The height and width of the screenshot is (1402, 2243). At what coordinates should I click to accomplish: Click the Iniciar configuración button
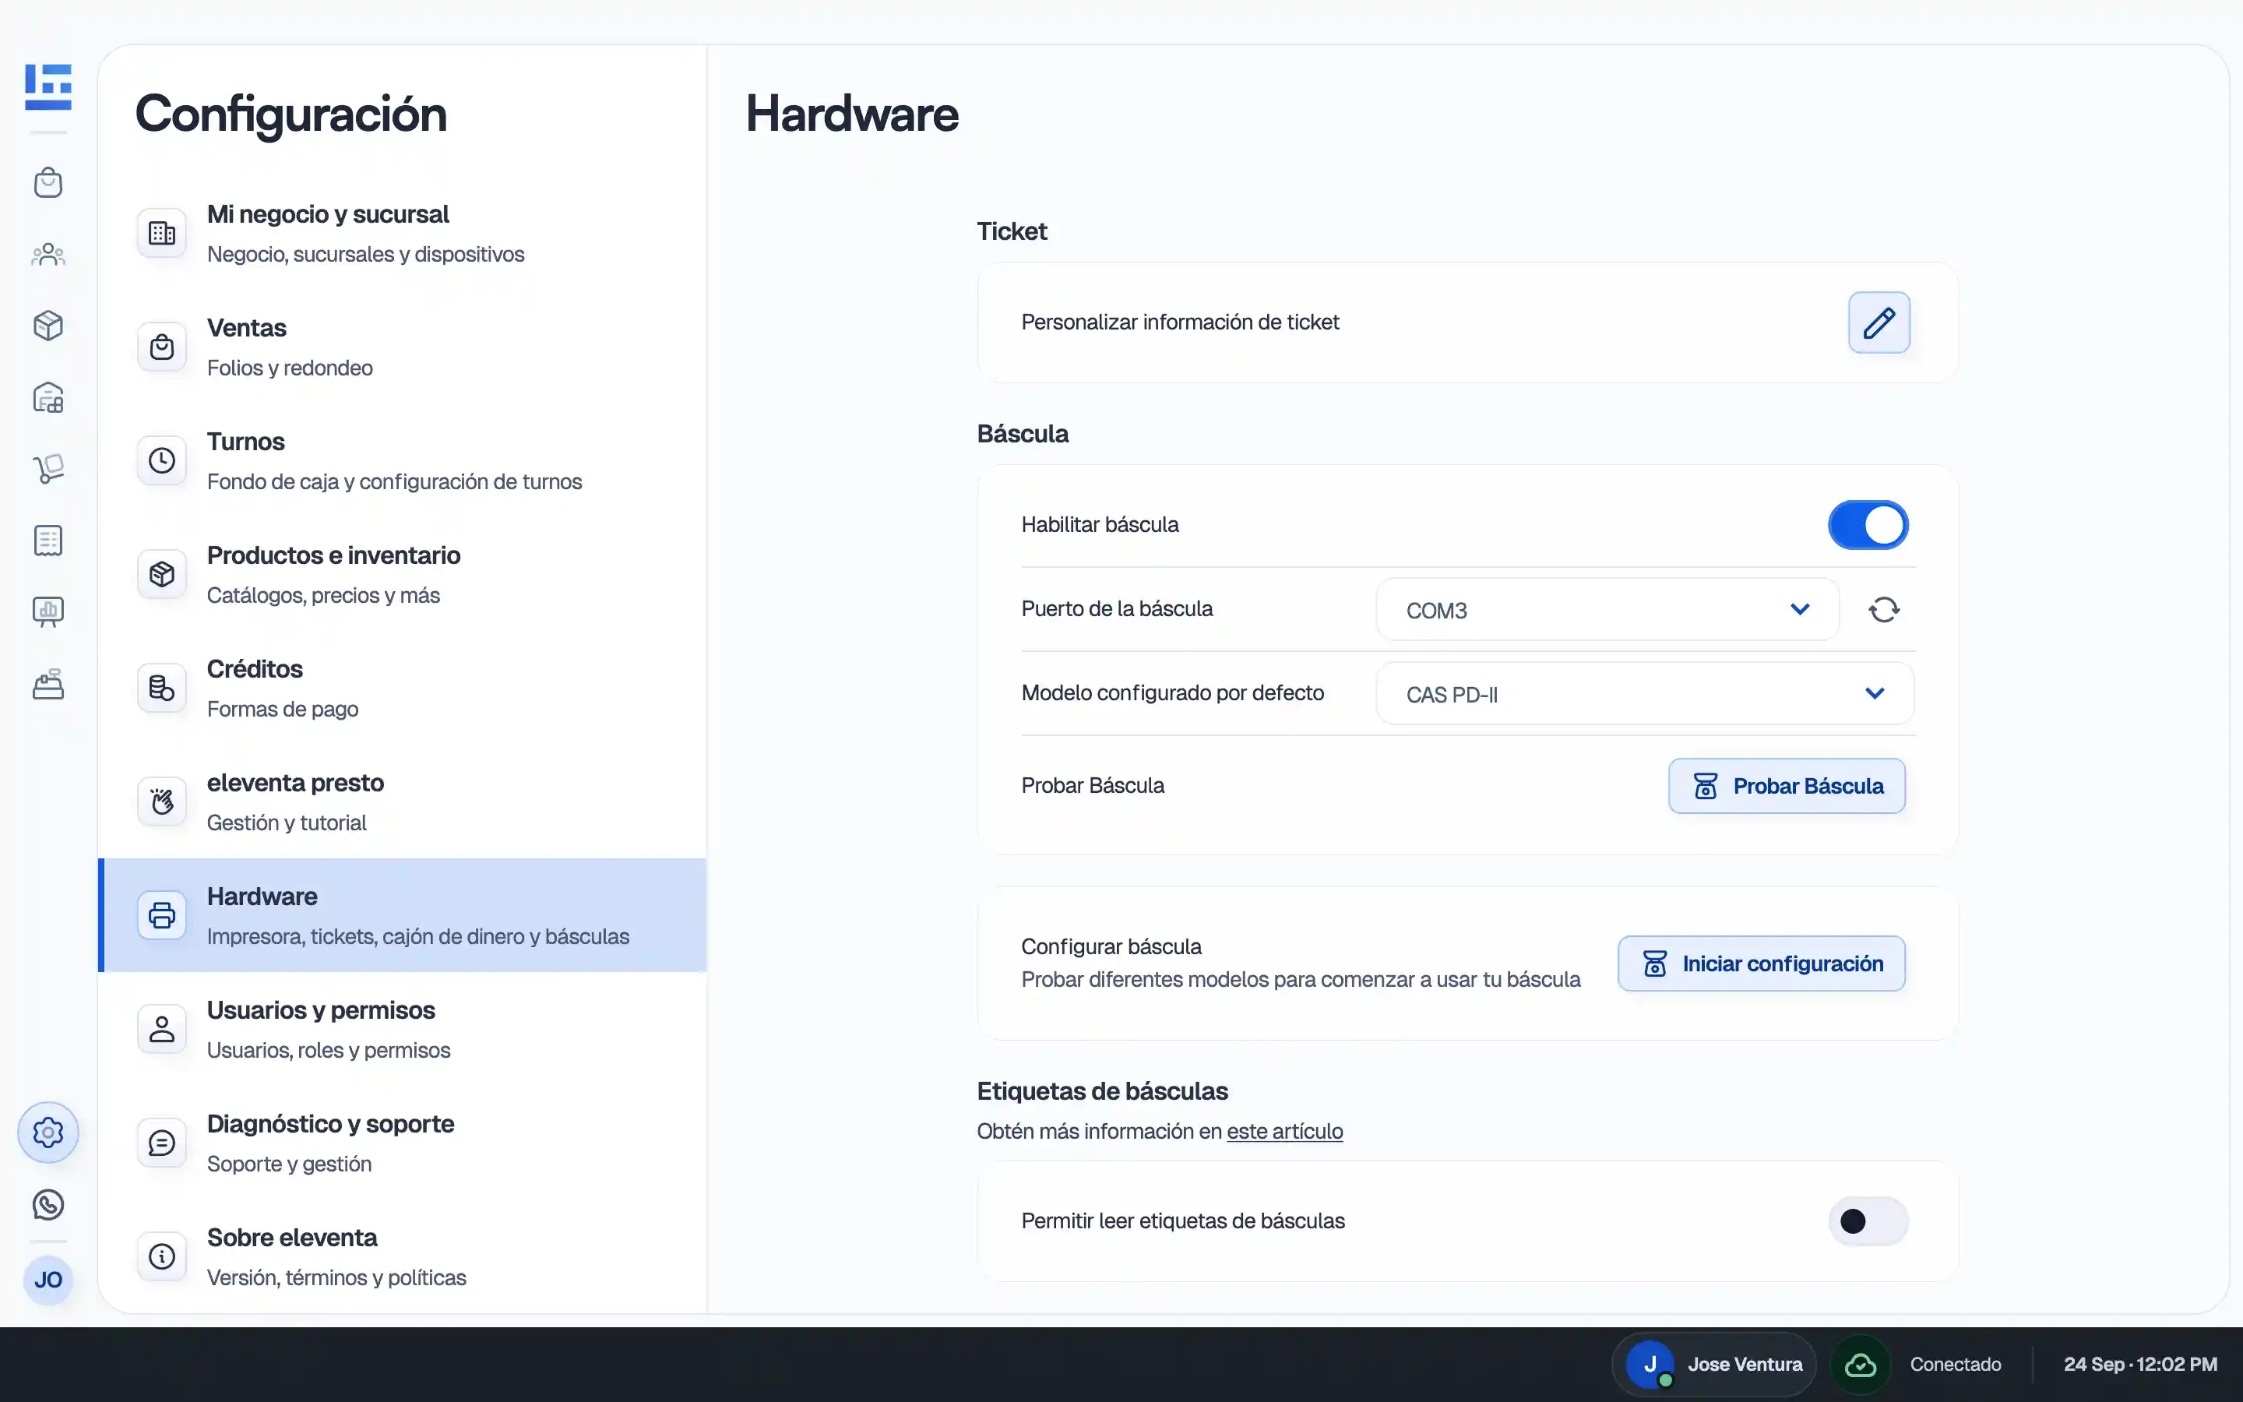click(1761, 963)
